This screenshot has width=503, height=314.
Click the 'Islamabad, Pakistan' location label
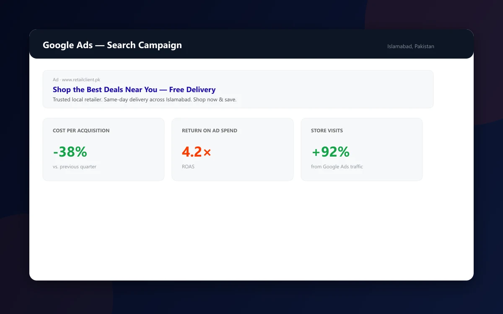(x=411, y=46)
